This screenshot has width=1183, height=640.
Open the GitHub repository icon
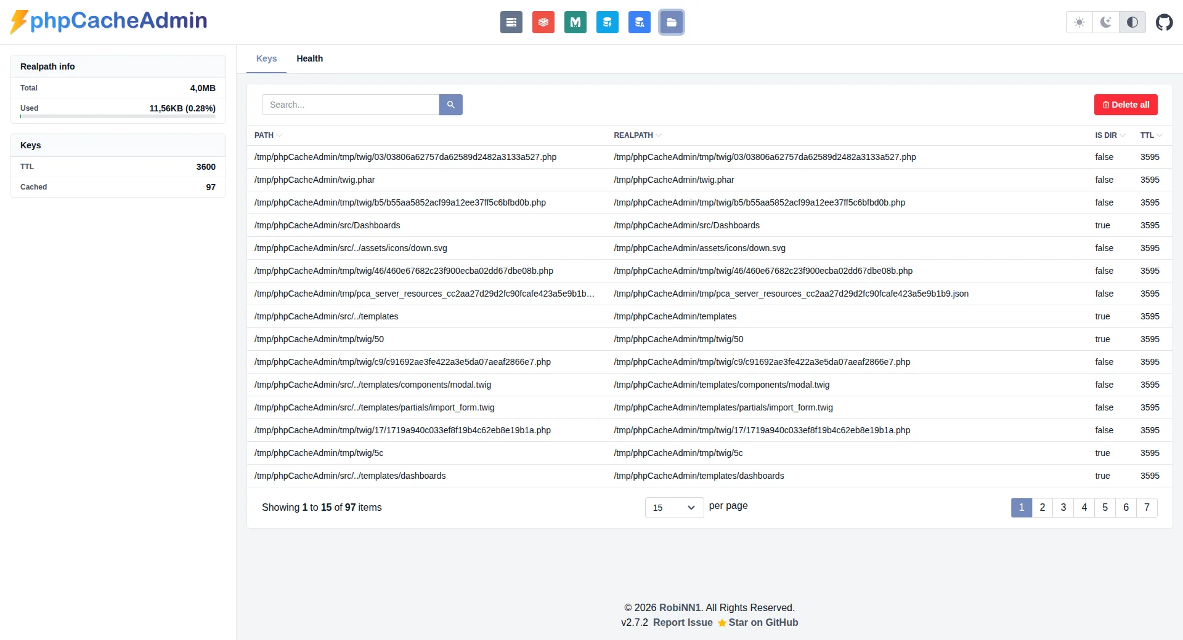click(1164, 22)
